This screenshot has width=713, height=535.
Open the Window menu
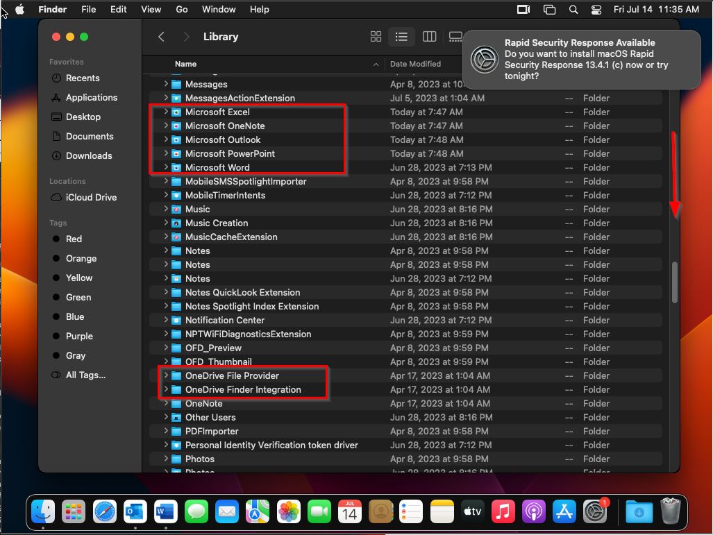tap(219, 10)
